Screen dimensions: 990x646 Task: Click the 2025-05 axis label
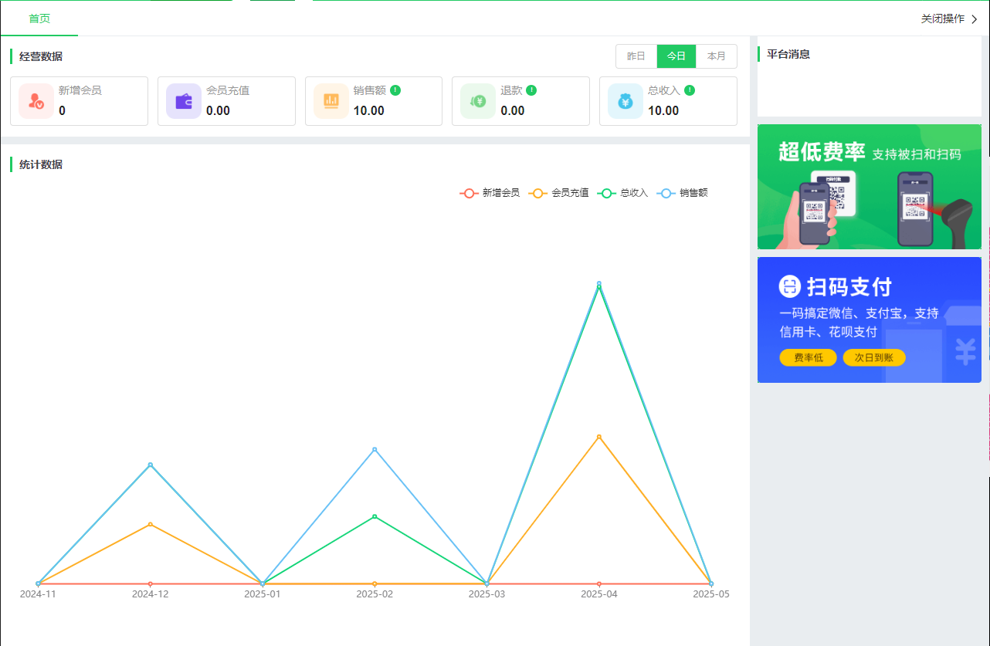tap(710, 594)
